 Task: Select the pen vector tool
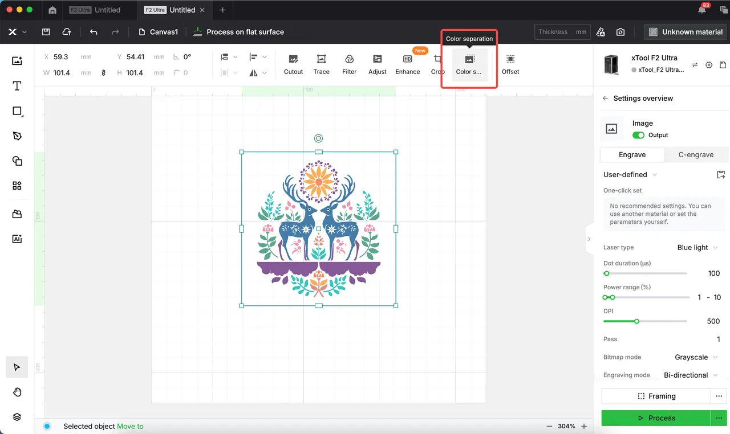17,136
